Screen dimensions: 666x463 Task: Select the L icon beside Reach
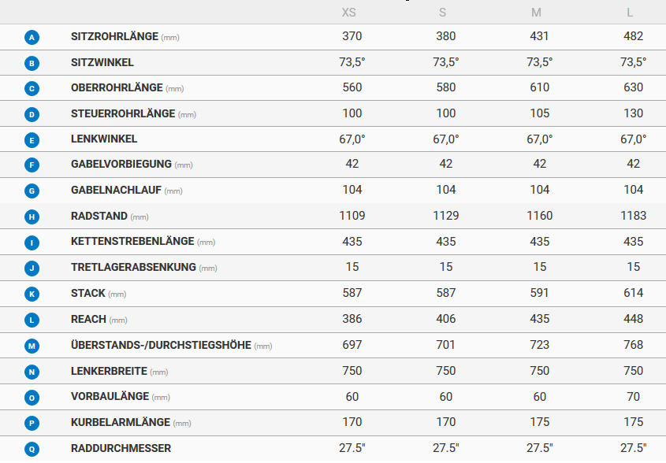pyautogui.click(x=32, y=320)
